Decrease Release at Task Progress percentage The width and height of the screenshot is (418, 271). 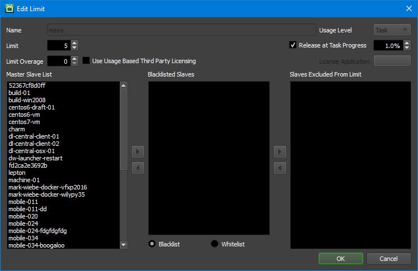pos(406,47)
